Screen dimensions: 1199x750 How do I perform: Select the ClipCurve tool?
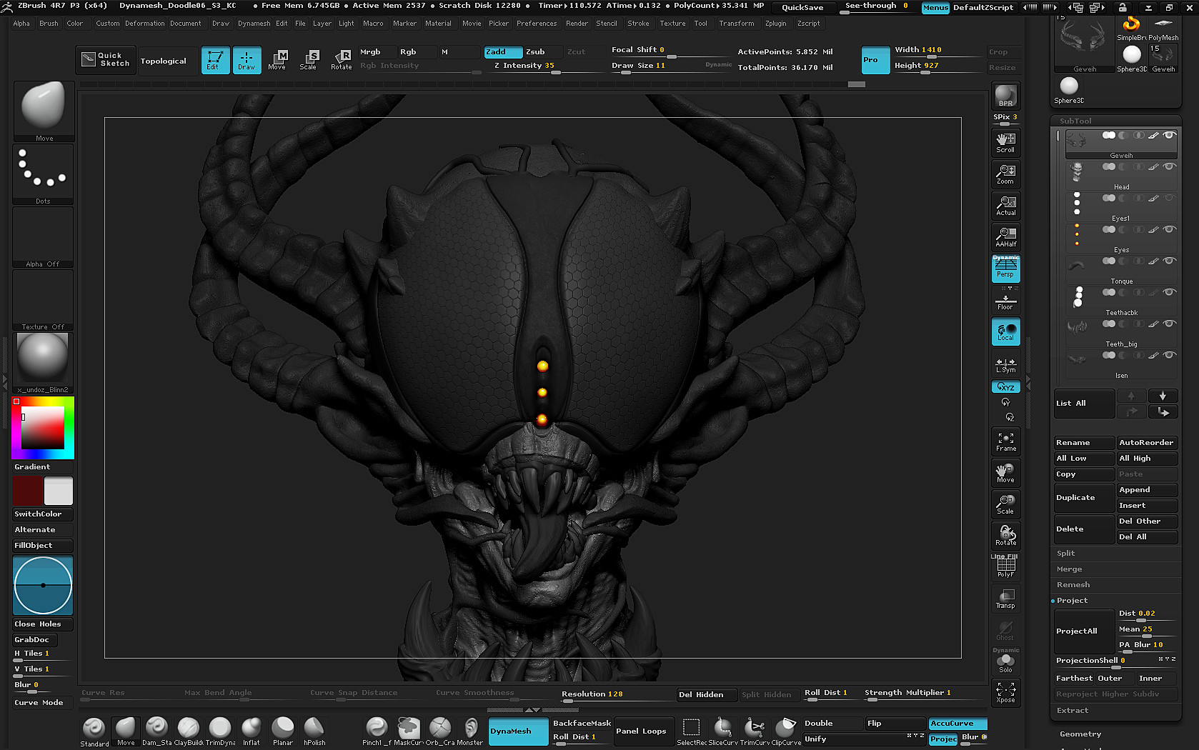tap(786, 731)
